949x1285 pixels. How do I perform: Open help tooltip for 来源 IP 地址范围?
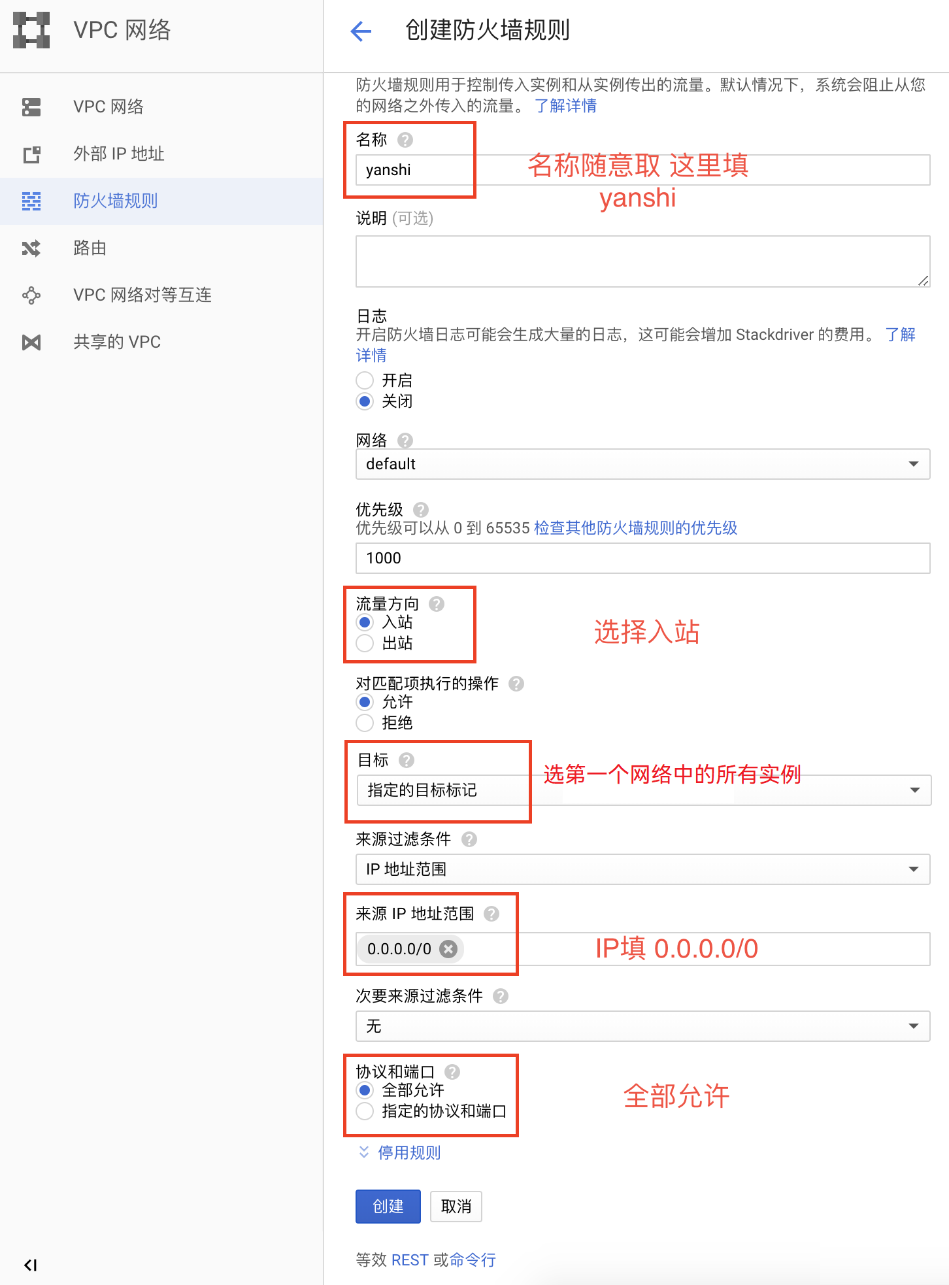point(491,914)
